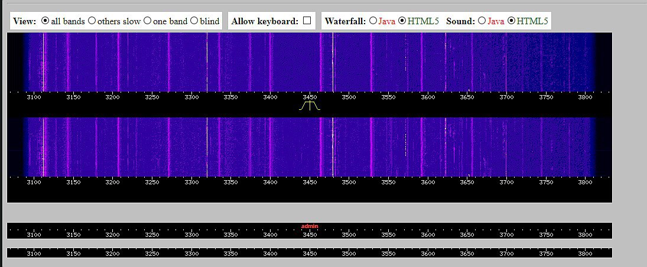Screen dimensions: 647x267
Task: Click 3400 on the top waterfall's frequency scale
Action: pyautogui.click(x=270, y=97)
